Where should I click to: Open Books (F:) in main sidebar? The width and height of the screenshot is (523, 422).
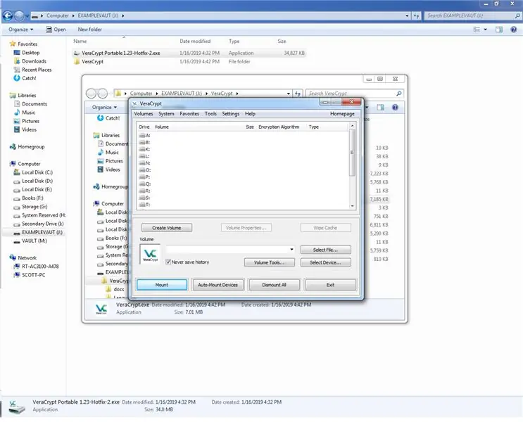click(32, 198)
